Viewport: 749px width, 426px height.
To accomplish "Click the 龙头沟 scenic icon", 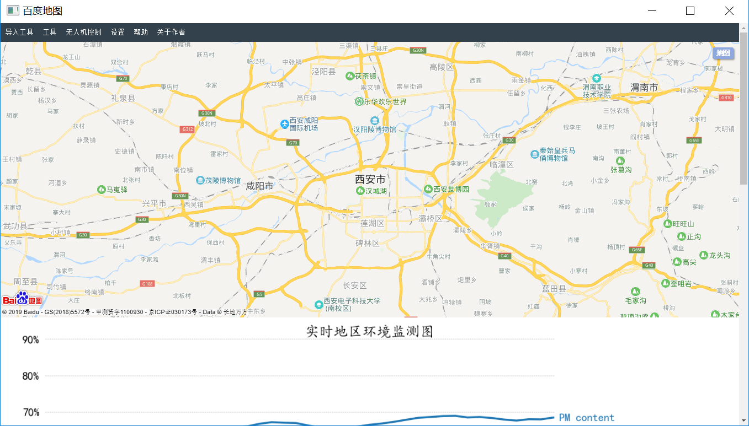I will click(x=703, y=255).
